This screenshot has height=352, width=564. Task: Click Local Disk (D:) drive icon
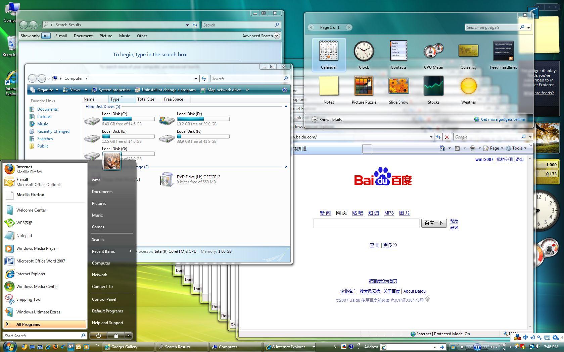tap(167, 121)
